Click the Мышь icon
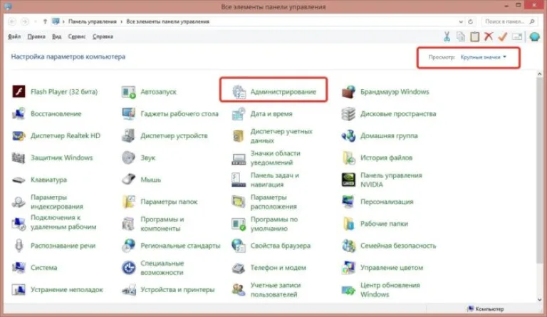 [x=128, y=180]
